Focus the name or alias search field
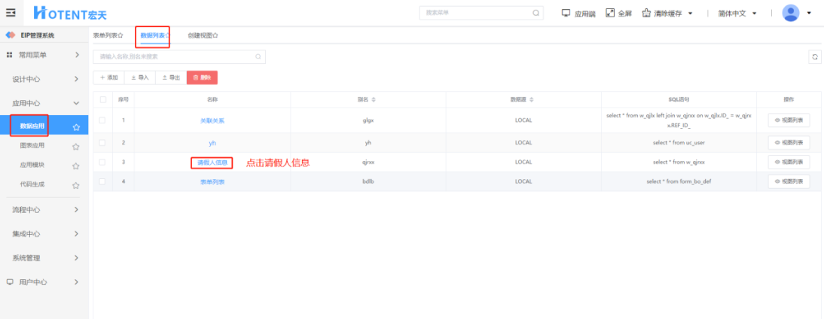Viewport: 824px width, 319px height. click(x=179, y=56)
